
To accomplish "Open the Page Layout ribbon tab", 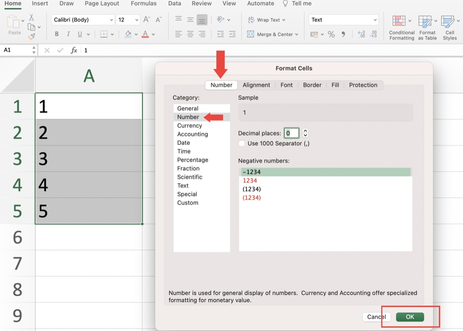I will point(102,3).
